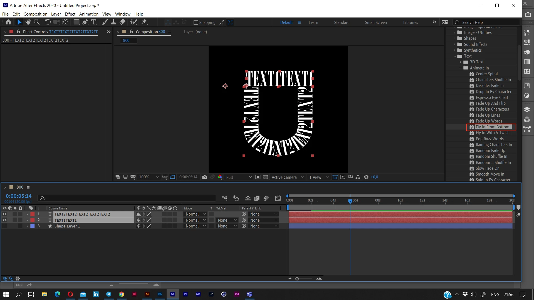Screen dimensions: 534x300
Task: Open the Animation menu
Action: click(x=89, y=14)
